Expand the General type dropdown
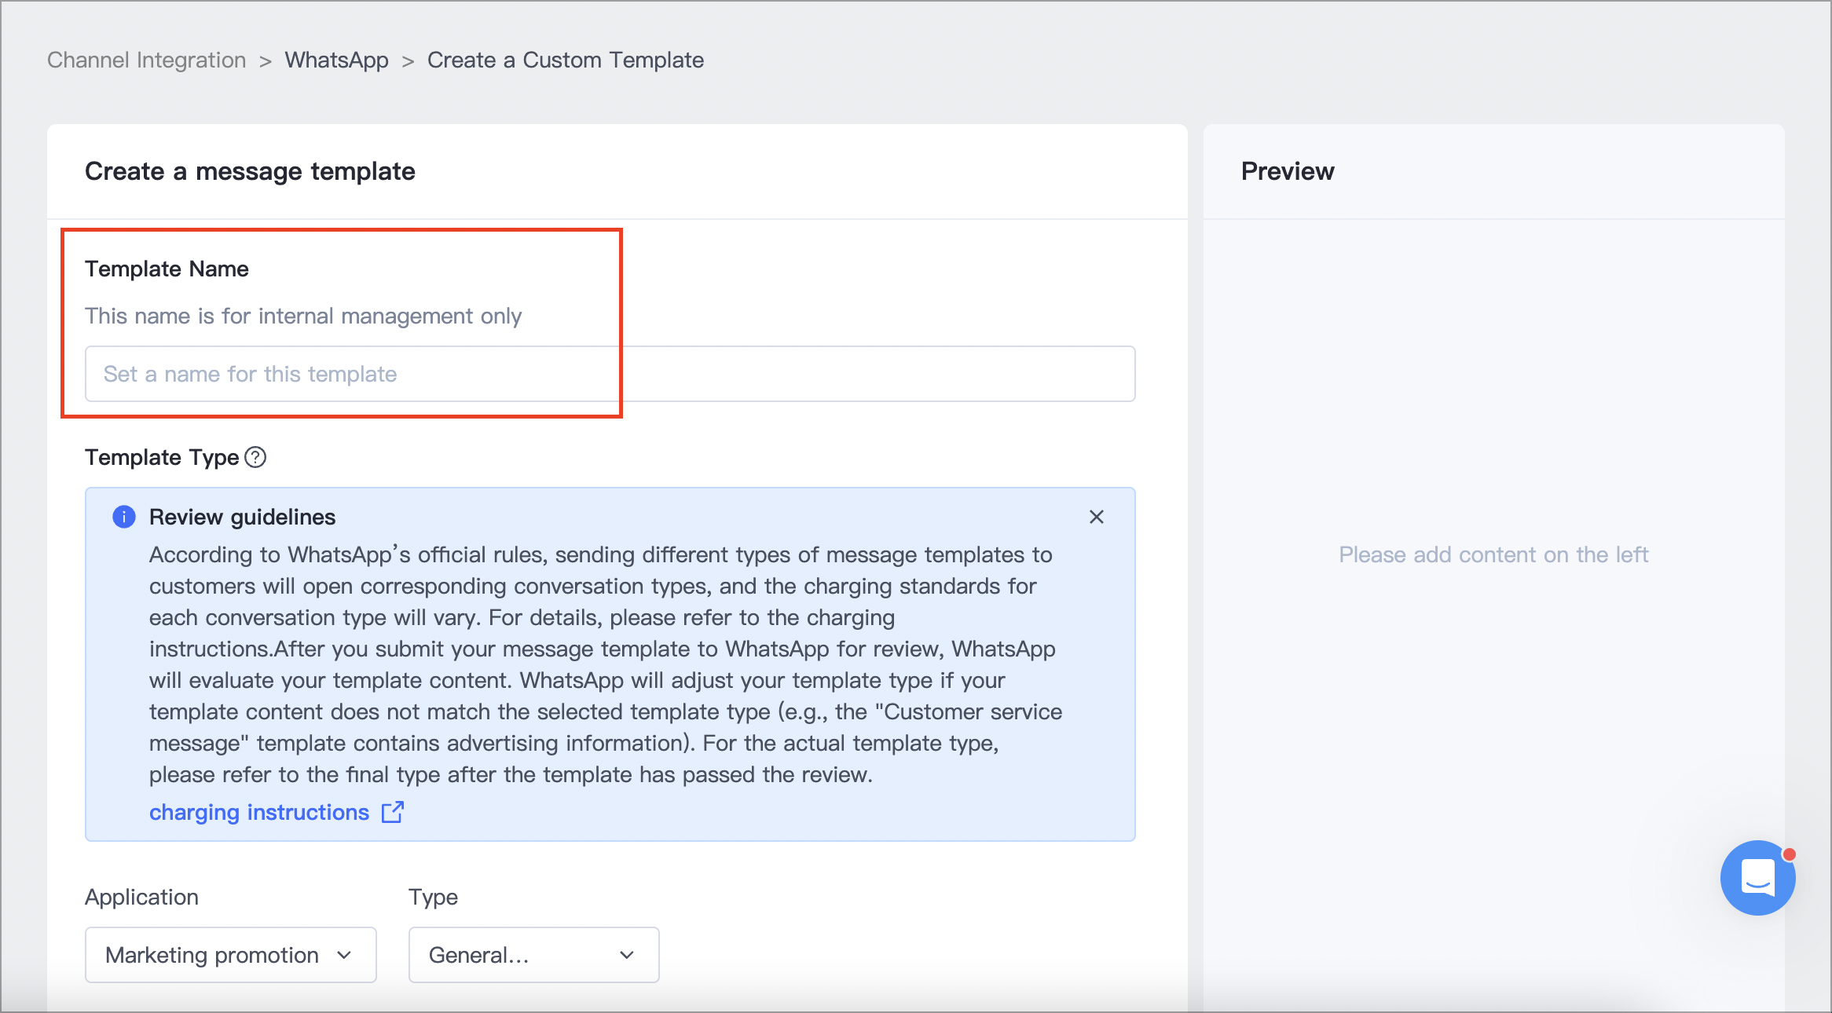This screenshot has width=1832, height=1013. [x=534, y=955]
